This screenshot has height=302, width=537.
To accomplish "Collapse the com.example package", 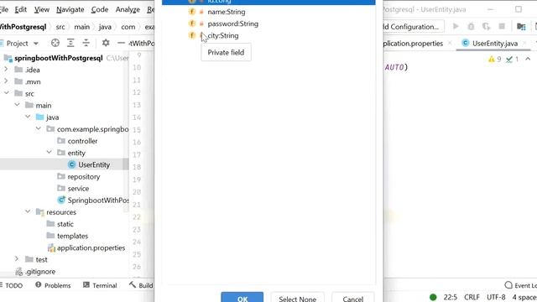I will [39, 128].
